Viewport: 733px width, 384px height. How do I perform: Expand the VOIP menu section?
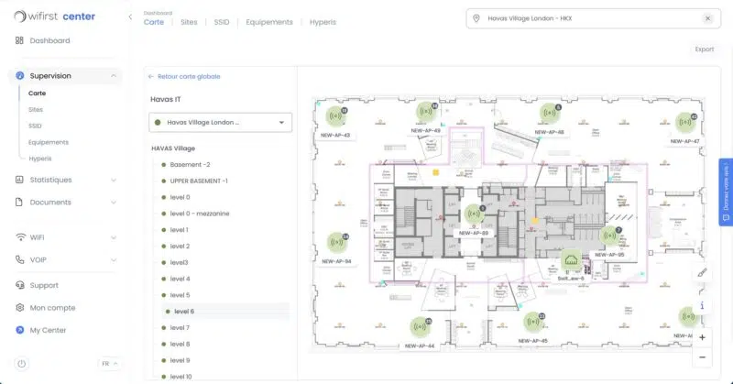114,260
